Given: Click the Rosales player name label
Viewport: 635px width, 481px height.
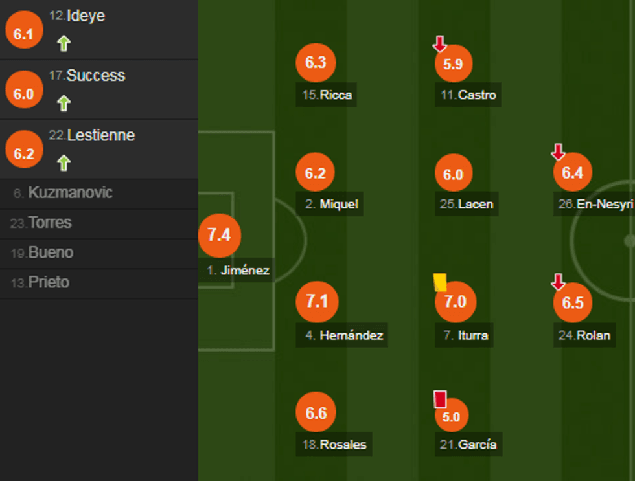Looking at the screenshot, I should [334, 445].
